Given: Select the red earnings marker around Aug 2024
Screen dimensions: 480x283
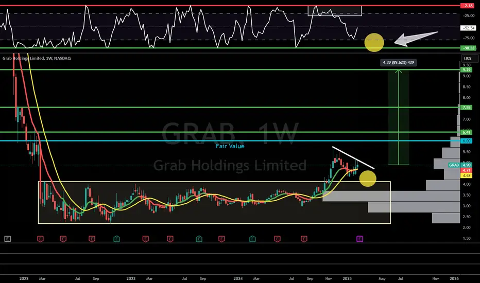Looking at the screenshot, I should click(x=304, y=239).
